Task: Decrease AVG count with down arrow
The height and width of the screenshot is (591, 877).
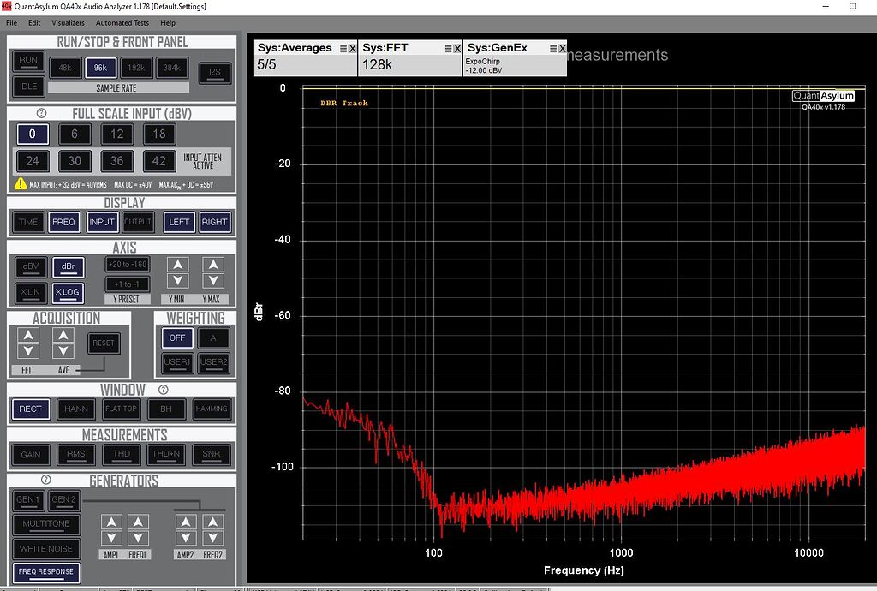Action: coord(63,351)
